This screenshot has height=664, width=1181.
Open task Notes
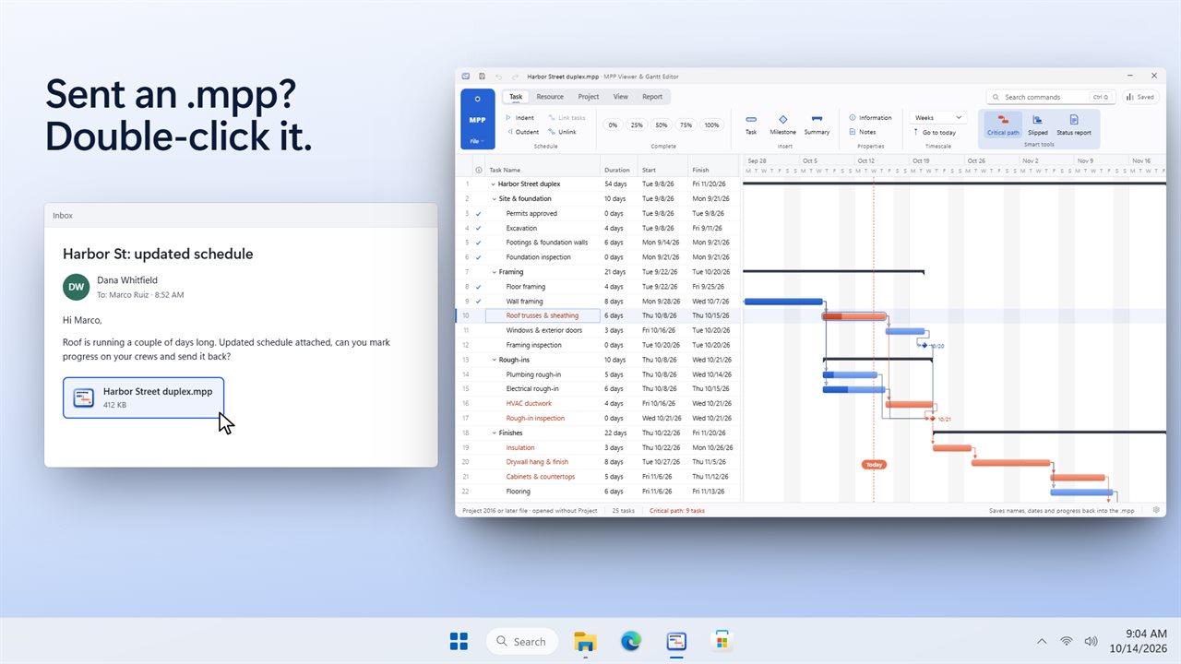[863, 132]
